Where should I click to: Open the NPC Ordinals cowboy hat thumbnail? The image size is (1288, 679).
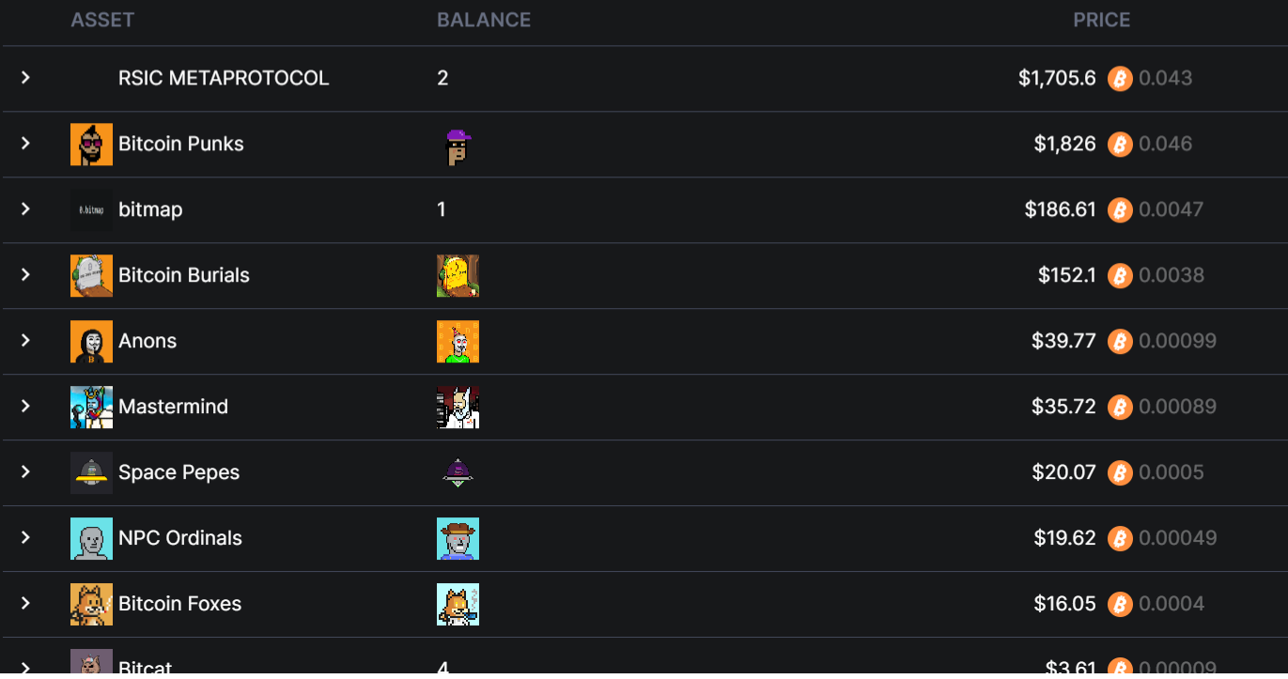click(458, 538)
